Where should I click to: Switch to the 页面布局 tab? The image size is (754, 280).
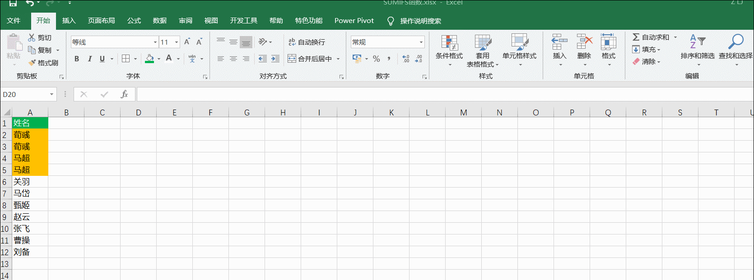point(101,21)
